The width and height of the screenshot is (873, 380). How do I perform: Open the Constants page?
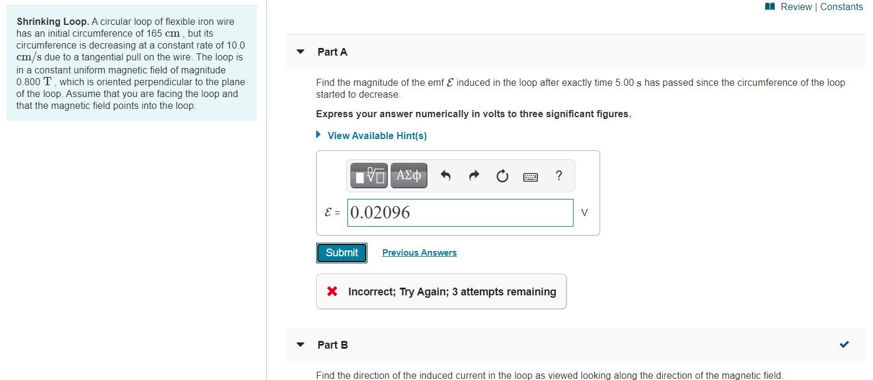coord(841,7)
